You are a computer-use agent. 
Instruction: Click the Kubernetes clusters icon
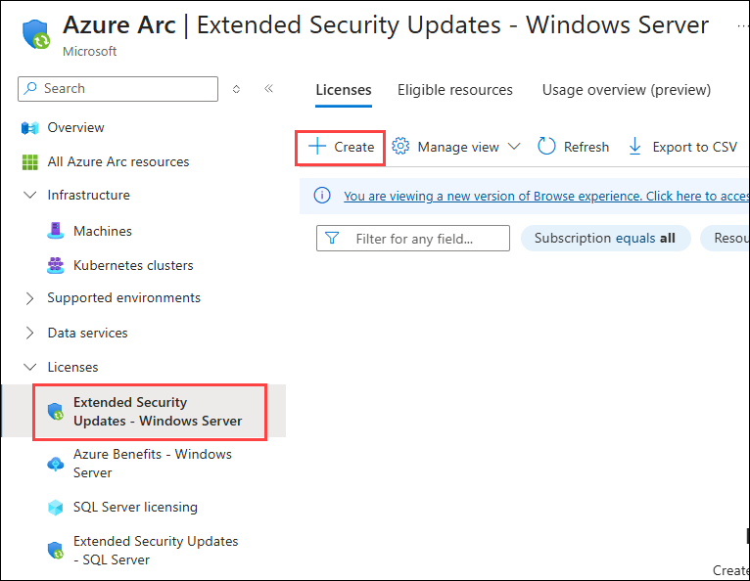pyautogui.click(x=56, y=265)
